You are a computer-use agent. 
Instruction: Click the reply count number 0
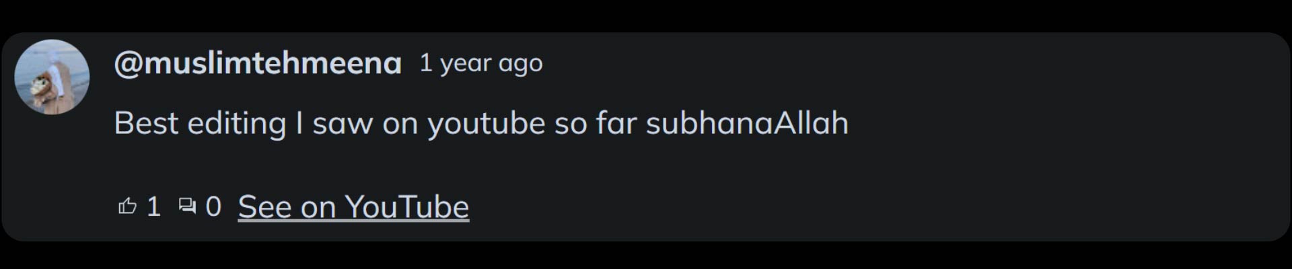click(x=213, y=206)
